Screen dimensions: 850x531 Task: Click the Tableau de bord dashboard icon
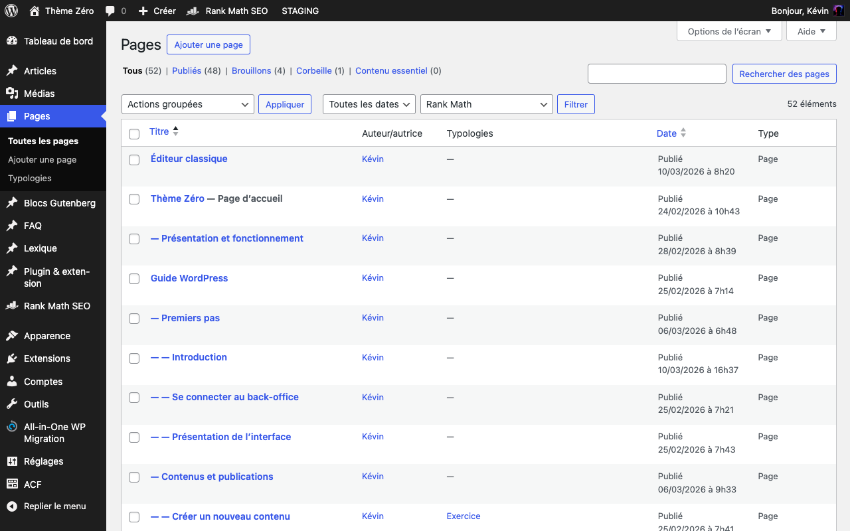(x=12, y=41)
